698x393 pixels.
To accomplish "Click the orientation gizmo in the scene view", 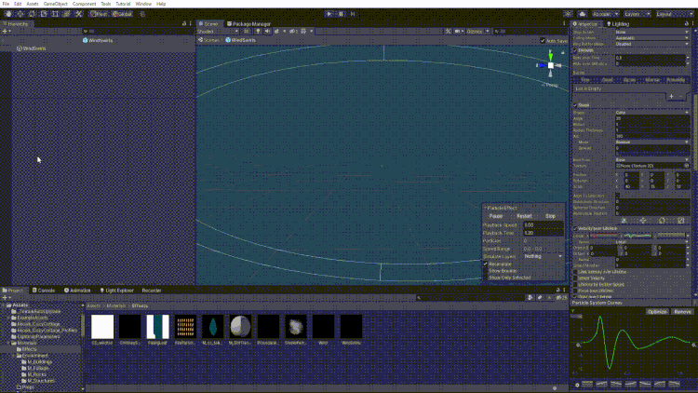I will 551,65.
